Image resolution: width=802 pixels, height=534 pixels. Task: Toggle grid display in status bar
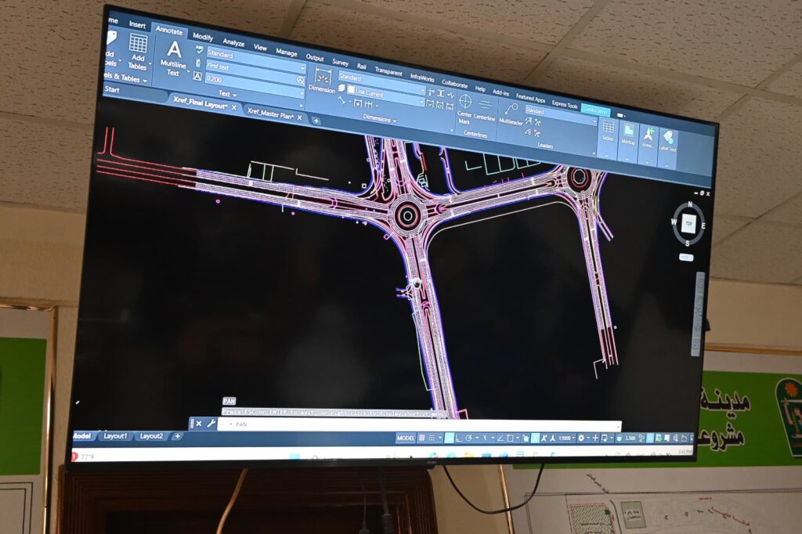point(422,438)
